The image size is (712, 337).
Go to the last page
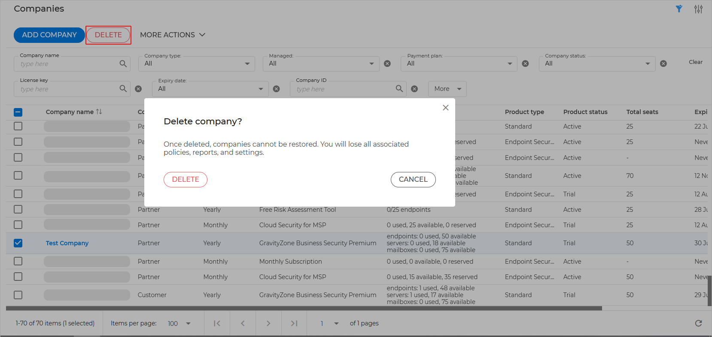294,323
